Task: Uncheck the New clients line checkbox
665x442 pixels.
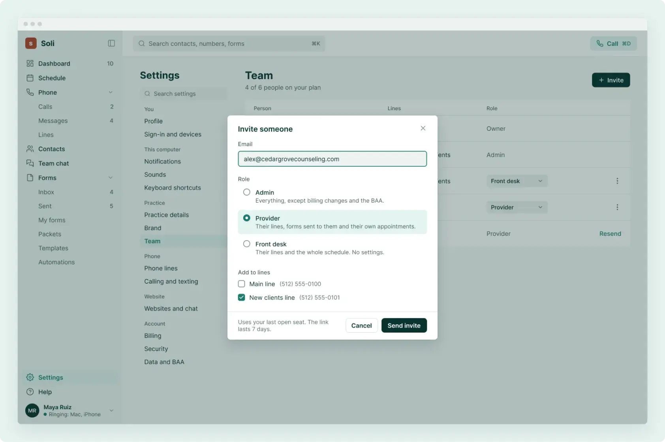Action: click(242, 297)
